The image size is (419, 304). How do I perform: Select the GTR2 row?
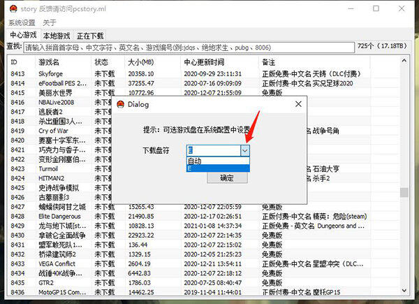203,283
